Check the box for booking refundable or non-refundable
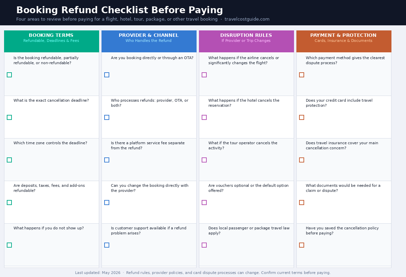This screenshot has width=406, height=277. pos(9,75)
